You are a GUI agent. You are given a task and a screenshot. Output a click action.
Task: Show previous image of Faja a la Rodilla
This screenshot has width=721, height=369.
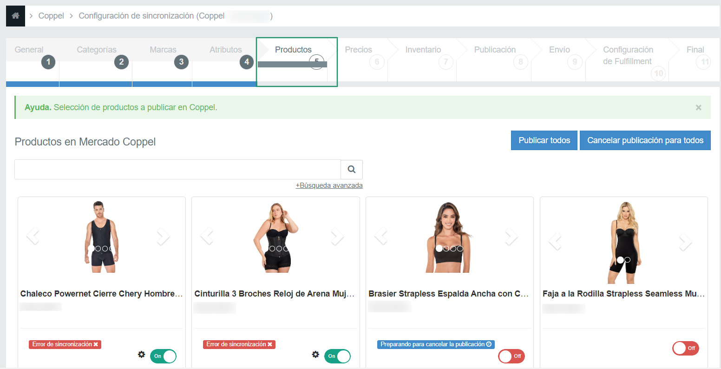(x=556, y=241)
